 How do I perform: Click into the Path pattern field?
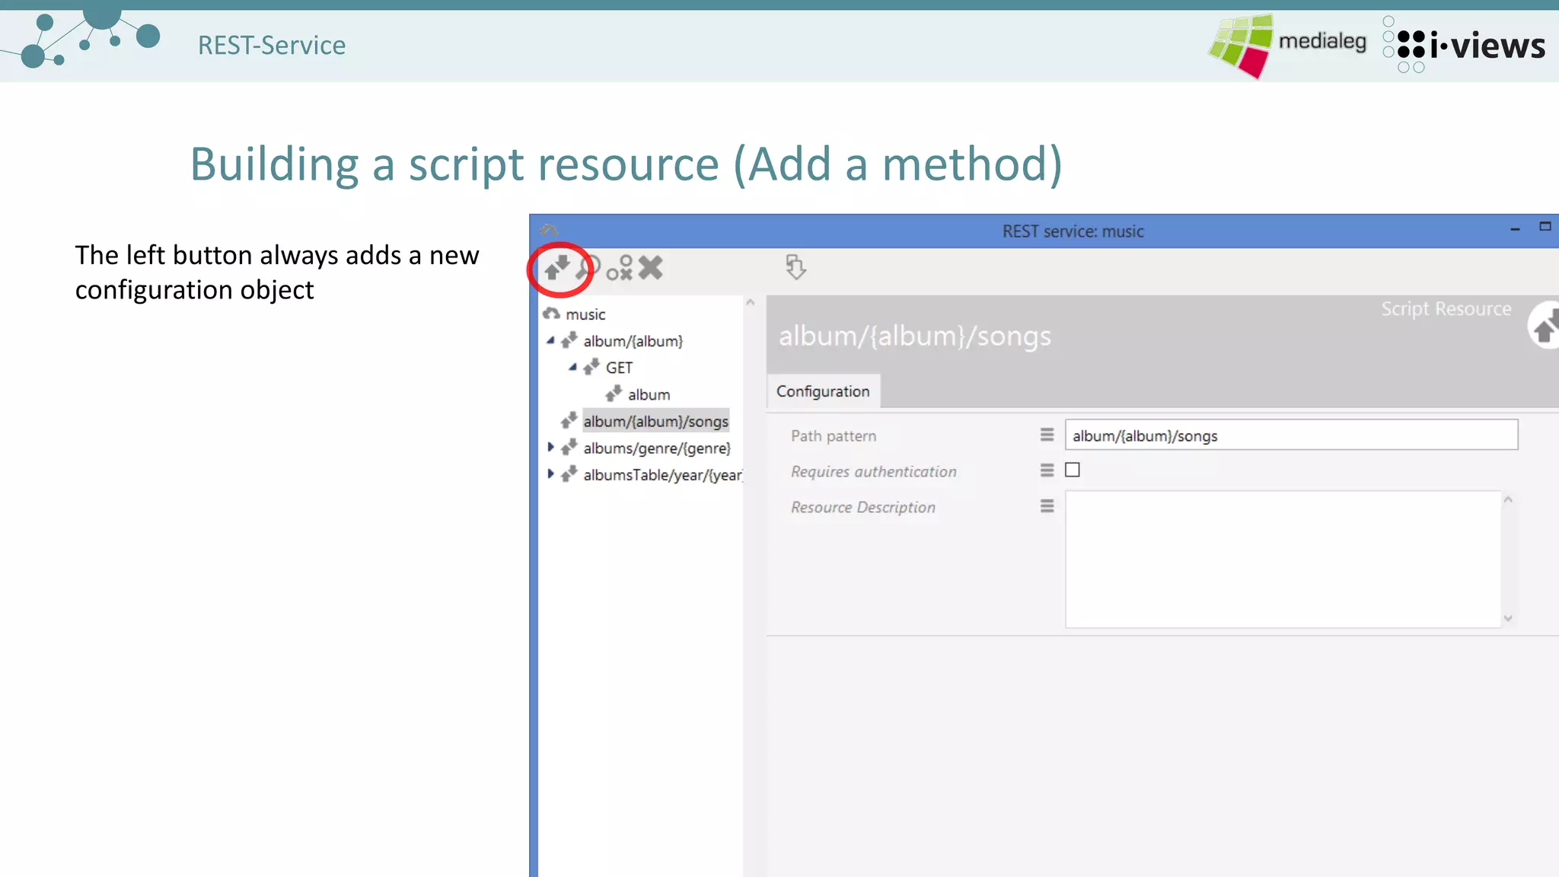[x=1291, y=435]
